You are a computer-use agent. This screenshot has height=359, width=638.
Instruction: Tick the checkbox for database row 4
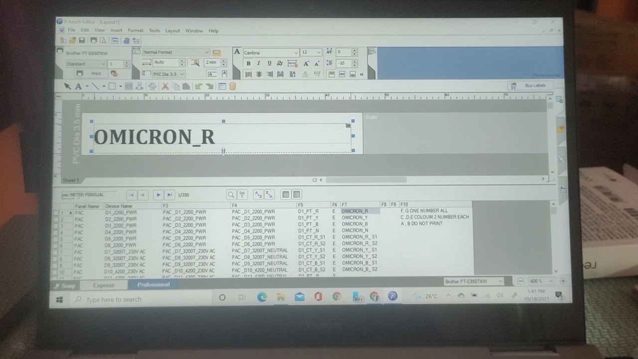(56, 232)
